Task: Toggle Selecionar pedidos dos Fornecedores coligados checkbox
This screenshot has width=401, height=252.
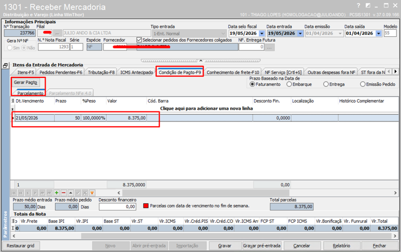Action: 139,40
